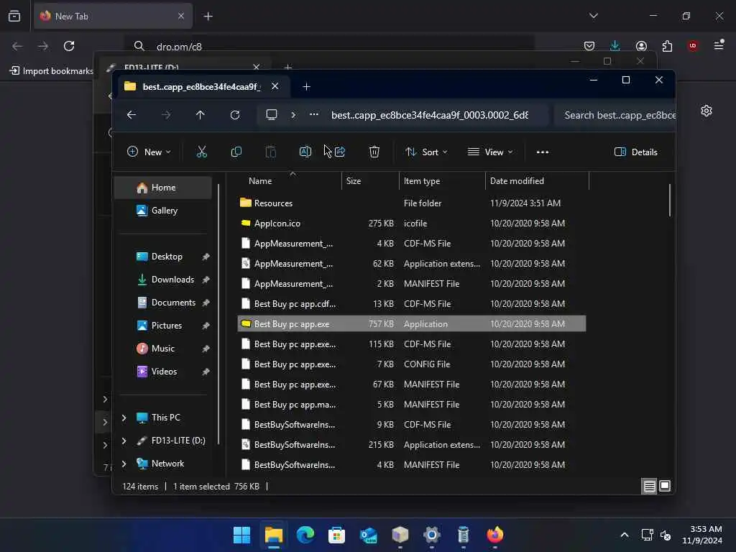Viewport: 736px width, 552px height.
Task: Sort by Date modified column header
Action: pos(537,180)
